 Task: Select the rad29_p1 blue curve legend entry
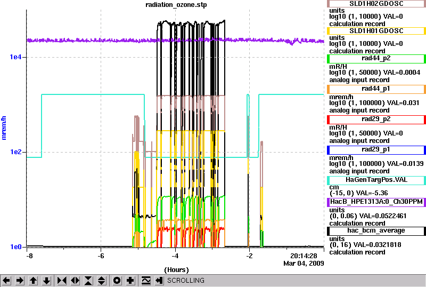(x=376, y=150)
